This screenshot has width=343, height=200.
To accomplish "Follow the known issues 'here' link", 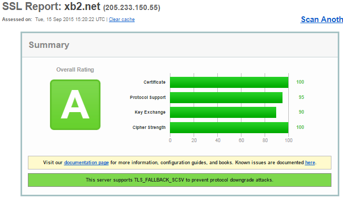I will click(x=310, y=163).
